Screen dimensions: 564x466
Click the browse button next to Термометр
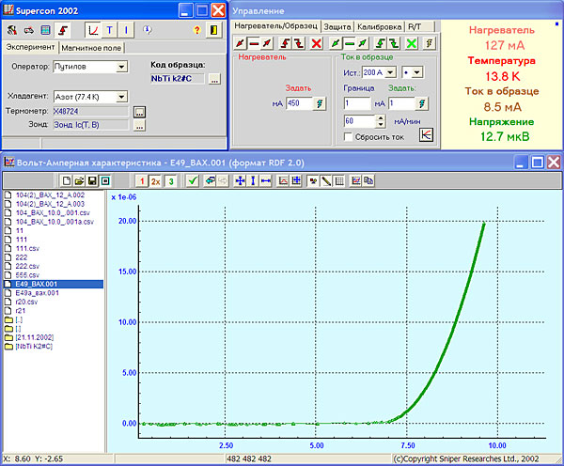click(x=139, y=112)
